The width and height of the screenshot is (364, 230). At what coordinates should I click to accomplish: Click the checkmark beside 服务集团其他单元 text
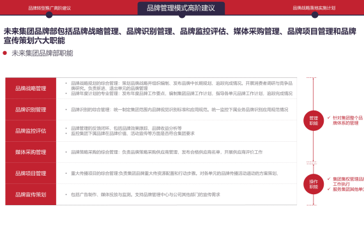[x=329, y=189]
